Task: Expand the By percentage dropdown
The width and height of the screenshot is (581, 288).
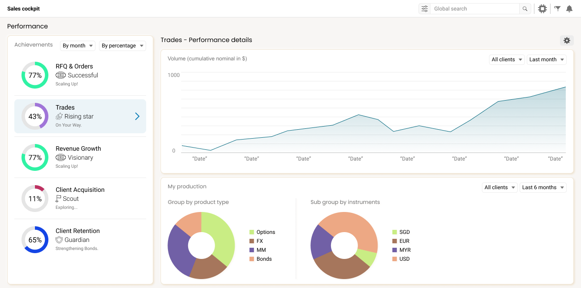Action: point(122,46)
